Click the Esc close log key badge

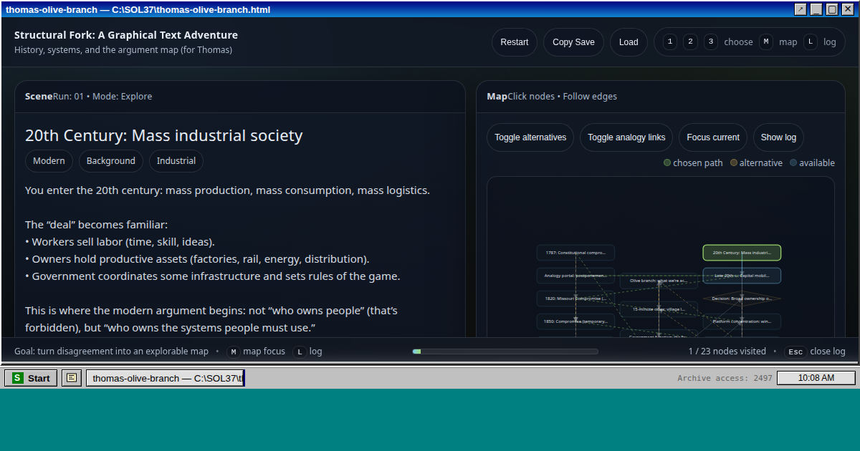pos(795,351)
